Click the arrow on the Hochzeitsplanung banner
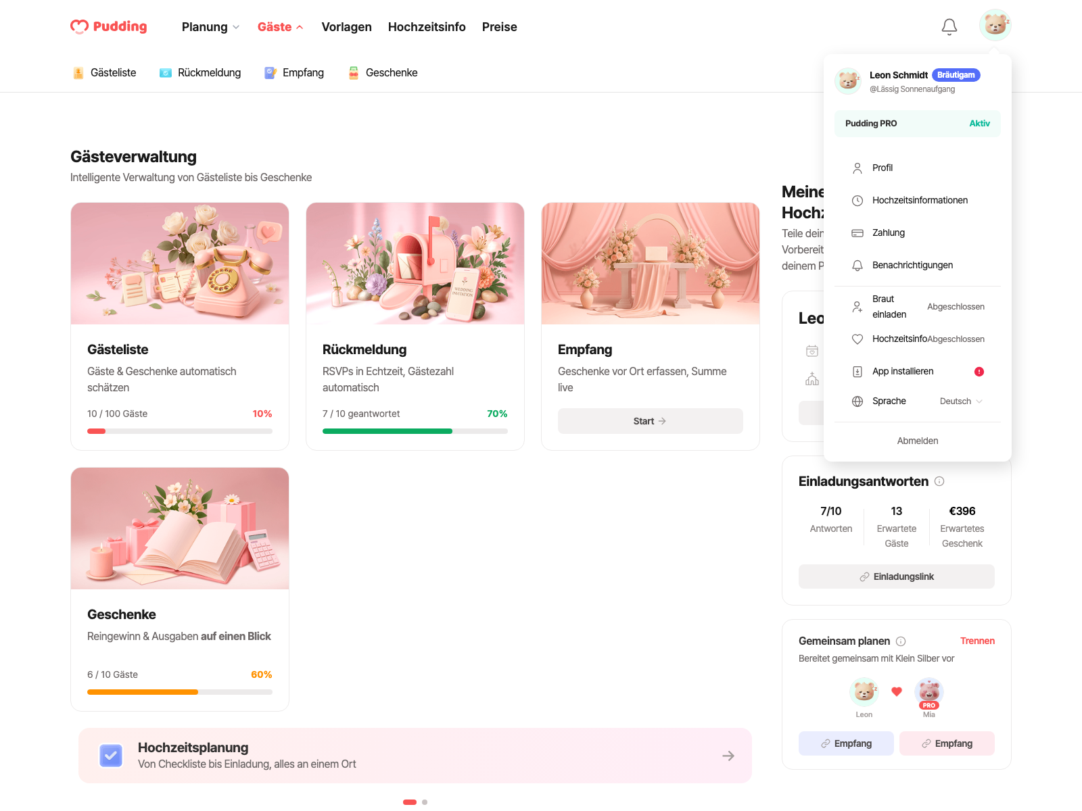Viewport: 1082px width, 811px height. click(728, 756)
